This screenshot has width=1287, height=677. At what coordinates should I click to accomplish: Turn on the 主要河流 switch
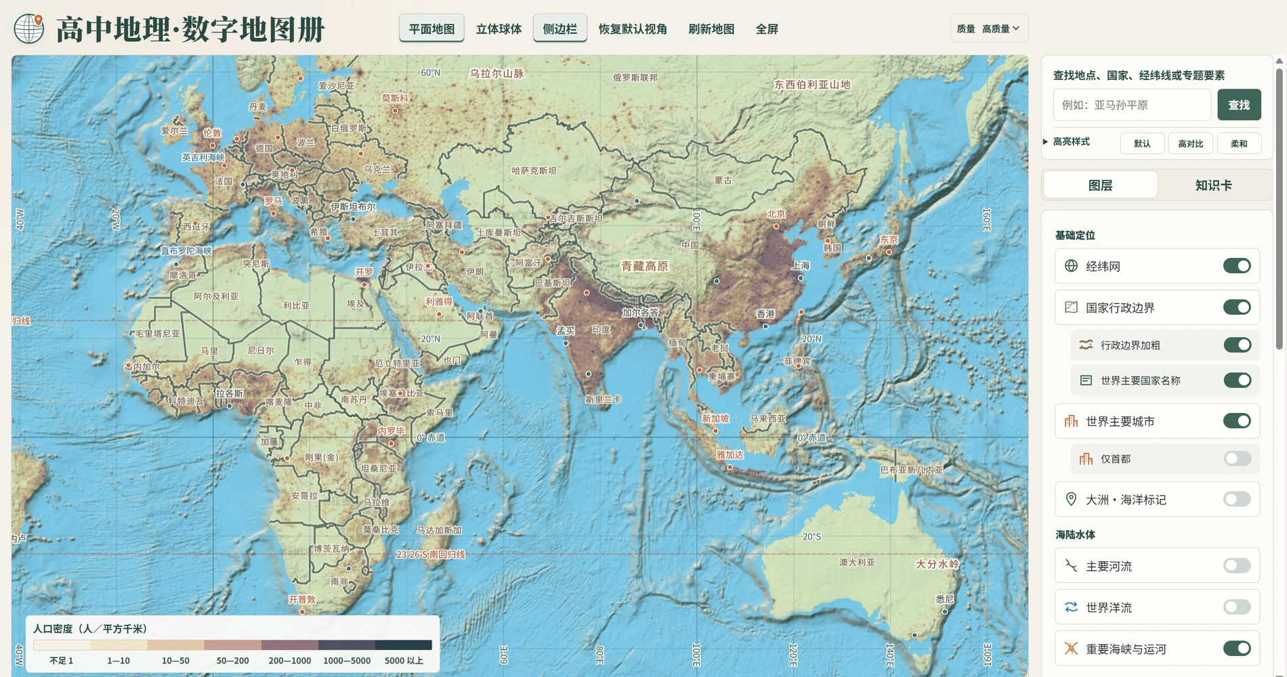(1237, 565)
